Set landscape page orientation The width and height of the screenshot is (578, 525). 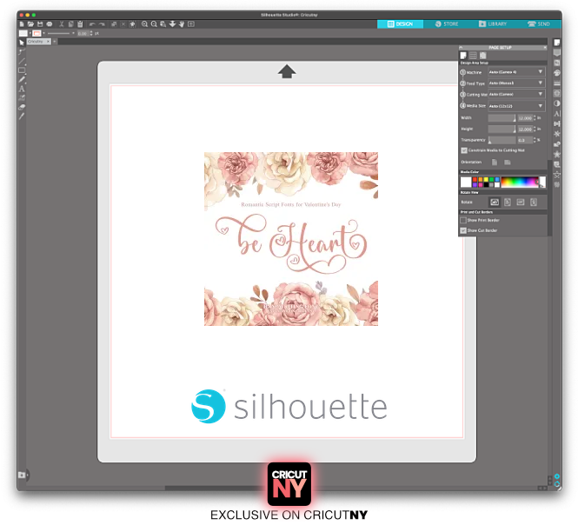tap(508, 163)
